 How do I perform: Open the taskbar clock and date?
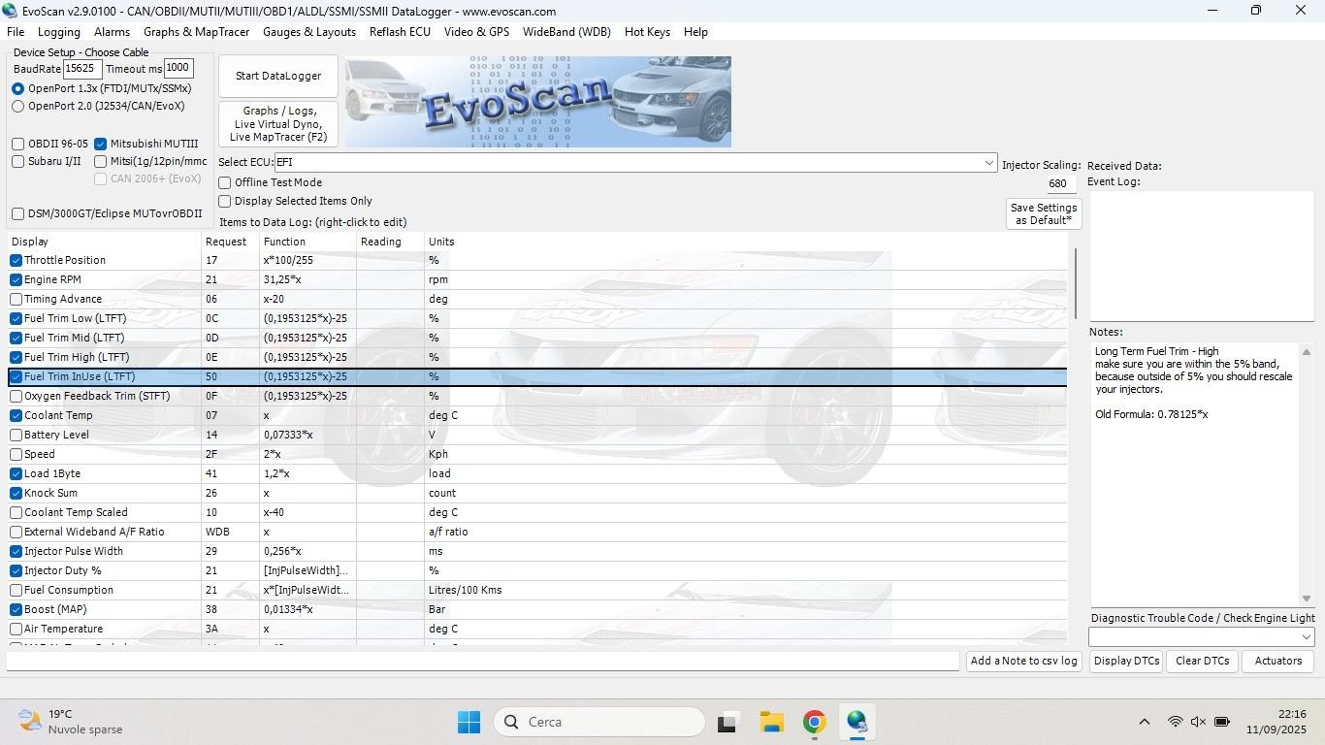[x=1278, y=722]
